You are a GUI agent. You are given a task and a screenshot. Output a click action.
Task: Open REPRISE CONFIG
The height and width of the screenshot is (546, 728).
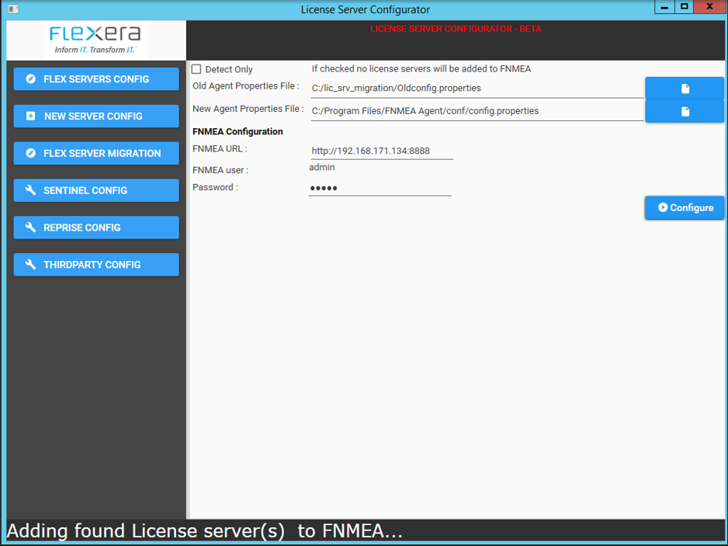click(x=95, y=227)
